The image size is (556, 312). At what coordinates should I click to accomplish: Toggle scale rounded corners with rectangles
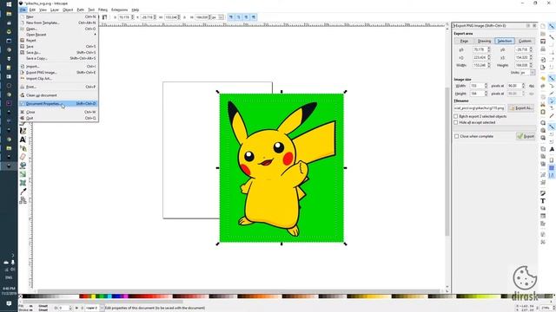click(x=239, y=17)
